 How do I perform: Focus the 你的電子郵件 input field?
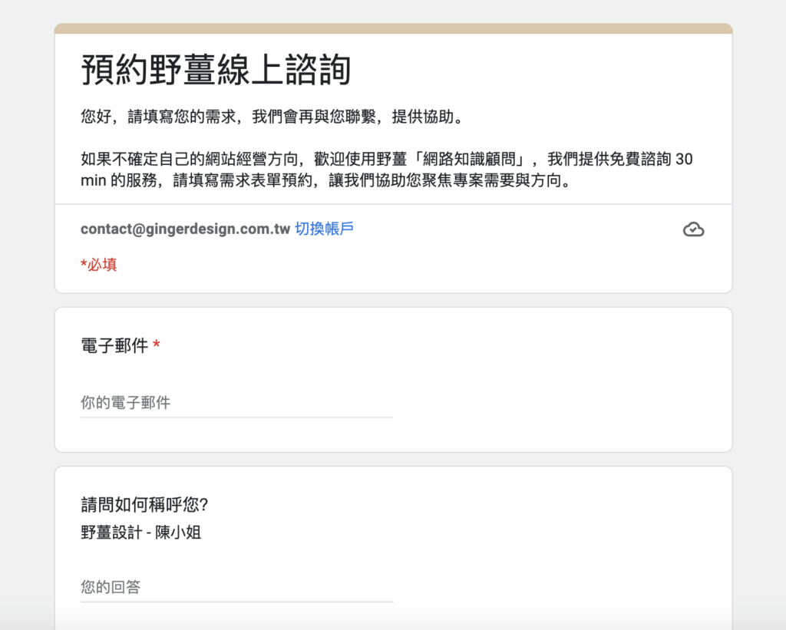236,403
